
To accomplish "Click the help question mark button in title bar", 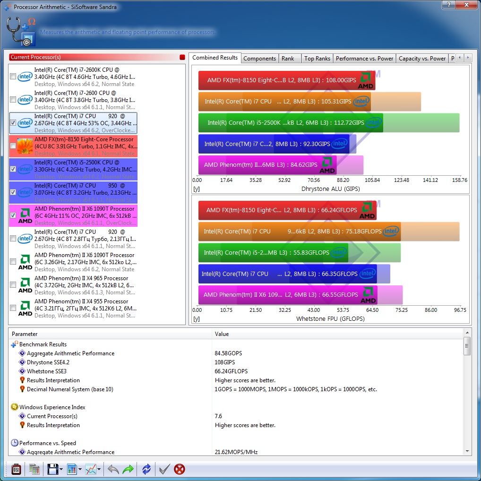I will 449,5.
